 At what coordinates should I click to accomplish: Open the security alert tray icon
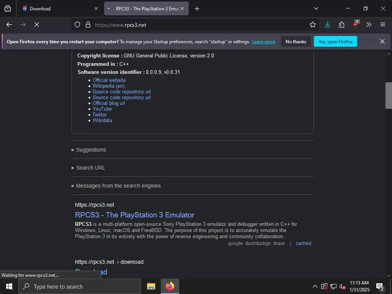click(x=324, y=286)
